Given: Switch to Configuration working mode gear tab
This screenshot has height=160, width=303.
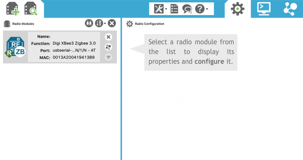Looking at the screenshot, I should pyautogui.click(x=238, y=9).
